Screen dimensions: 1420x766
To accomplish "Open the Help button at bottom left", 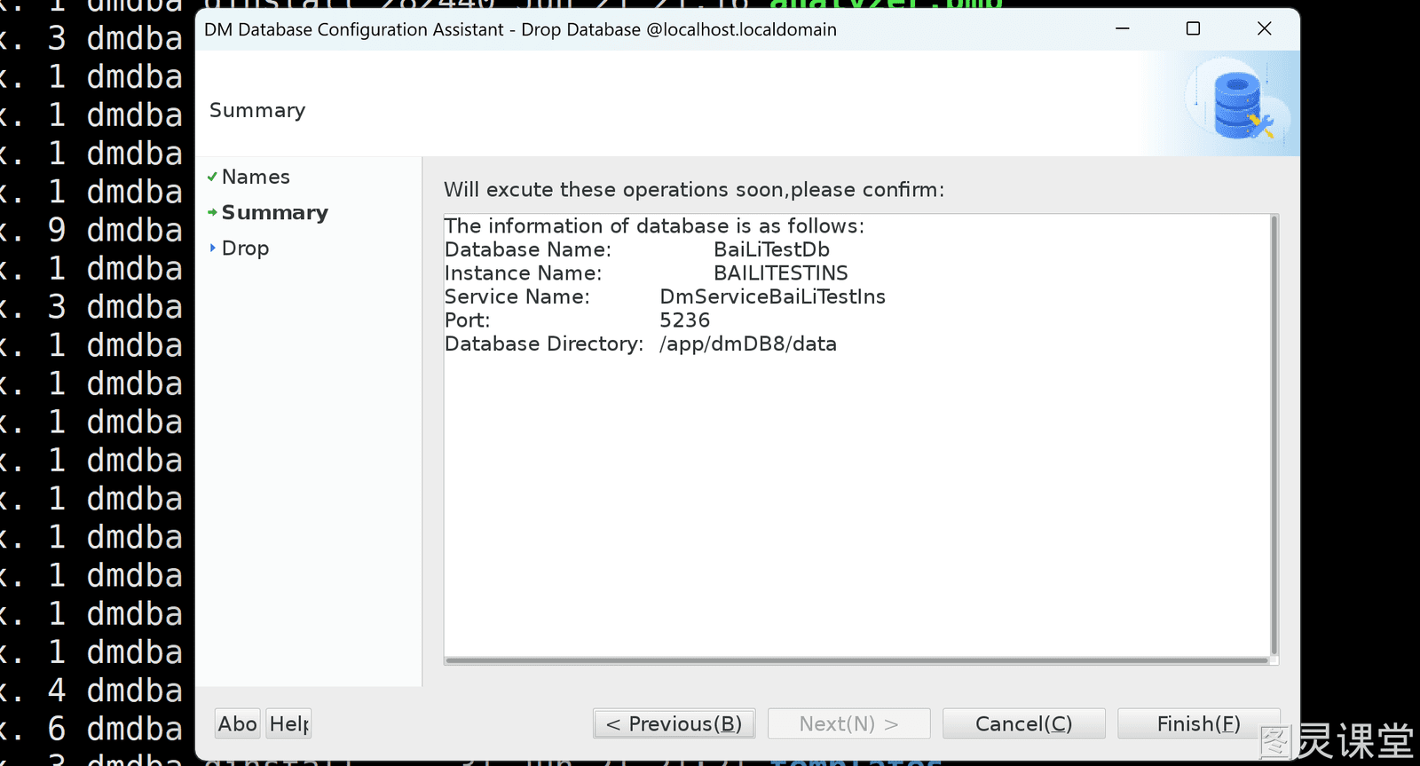I will pyautogui.click(x=288, y=723).
